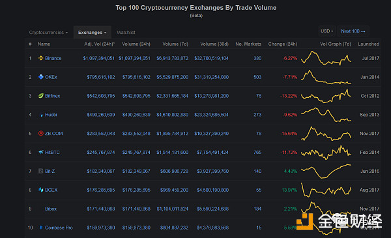Click the BCEX logo icon

click(41, 190)
